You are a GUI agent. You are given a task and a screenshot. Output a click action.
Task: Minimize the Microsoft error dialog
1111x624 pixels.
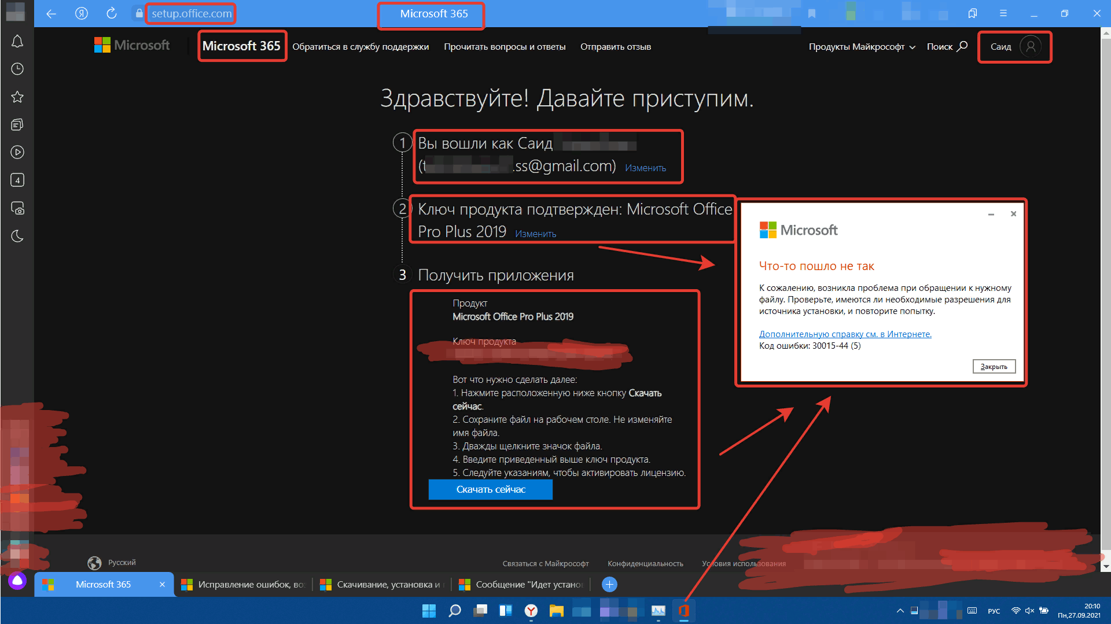[x=991, y=214]
